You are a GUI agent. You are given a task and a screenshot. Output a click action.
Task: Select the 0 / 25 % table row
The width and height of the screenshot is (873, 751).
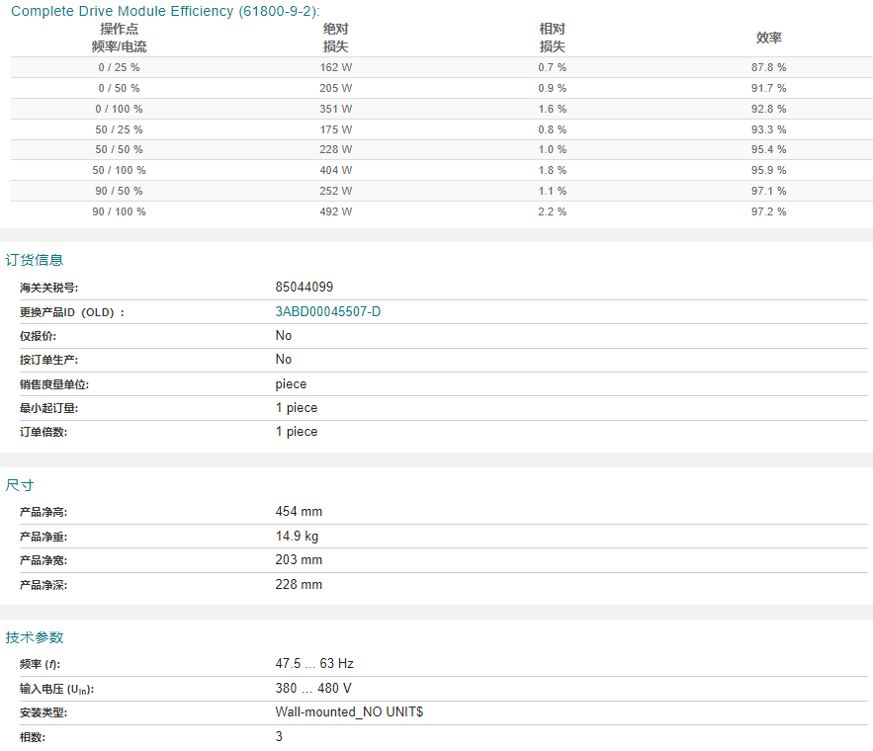click(442, 67)
